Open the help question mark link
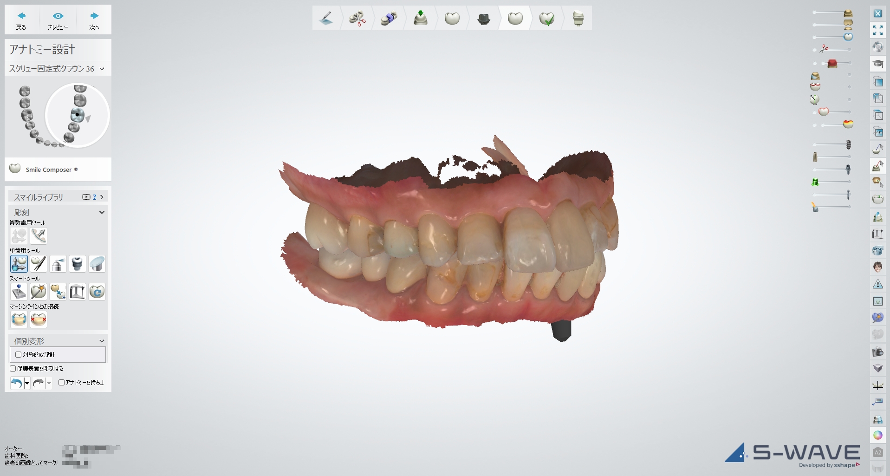890x476 pixels. 95,197
